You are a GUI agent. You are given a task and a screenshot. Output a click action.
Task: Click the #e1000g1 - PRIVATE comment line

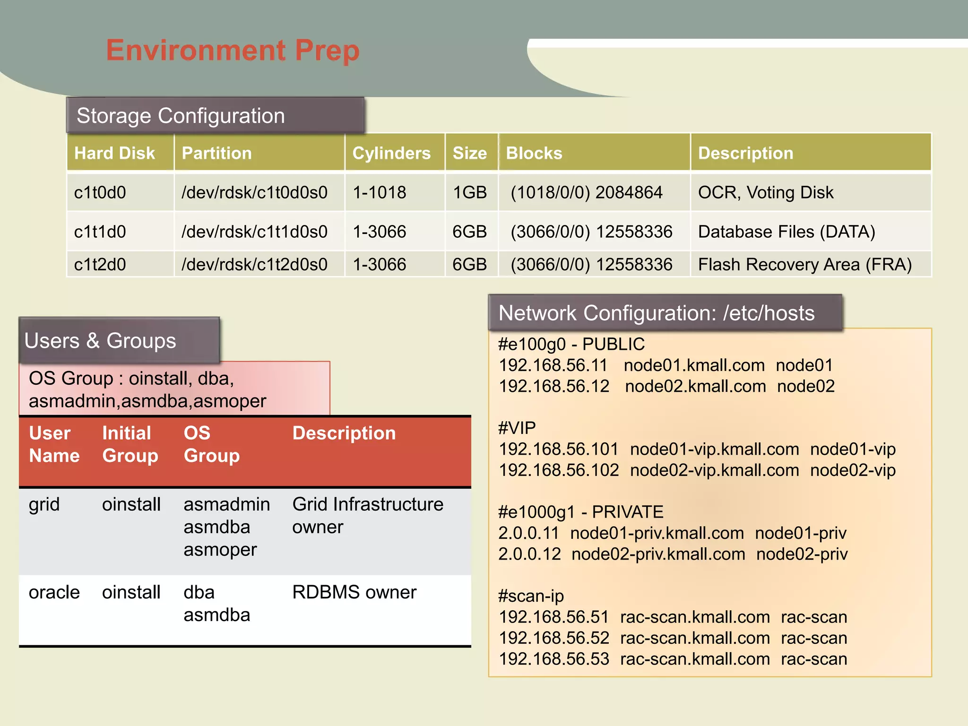point(581,512)
